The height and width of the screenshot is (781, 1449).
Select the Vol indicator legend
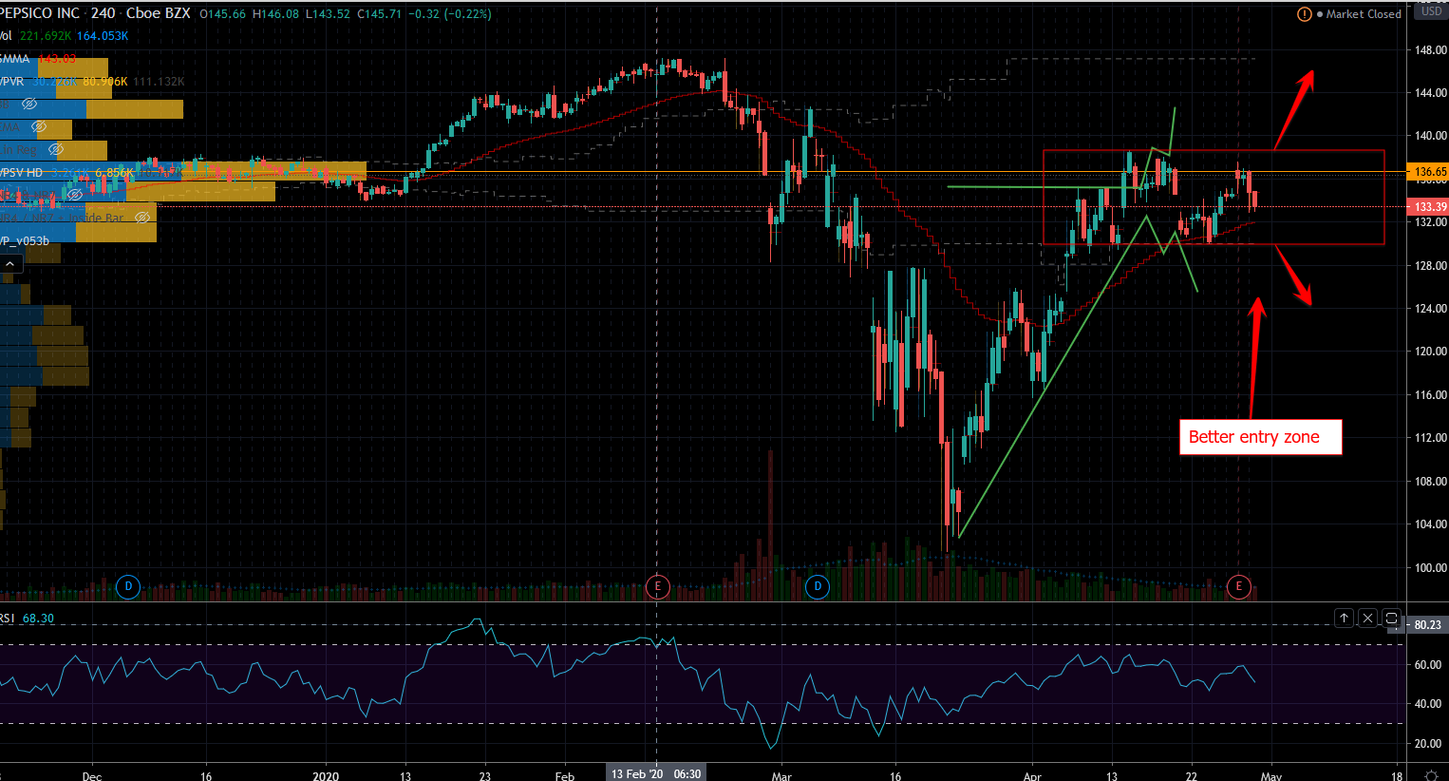pos(6,36)
